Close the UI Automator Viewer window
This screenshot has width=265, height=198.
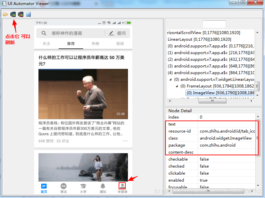point(255,2)
